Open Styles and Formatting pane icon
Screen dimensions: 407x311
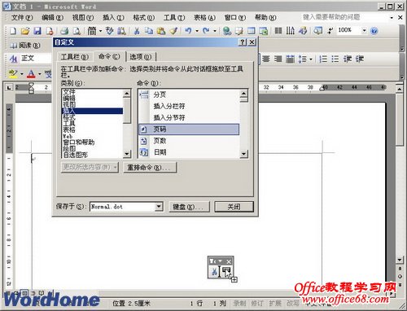click(13, 59)
